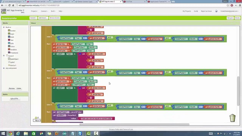The image size is (242, 136).
Task: Open the Screen1 screen selector dropdown
Action: point(33,18)
